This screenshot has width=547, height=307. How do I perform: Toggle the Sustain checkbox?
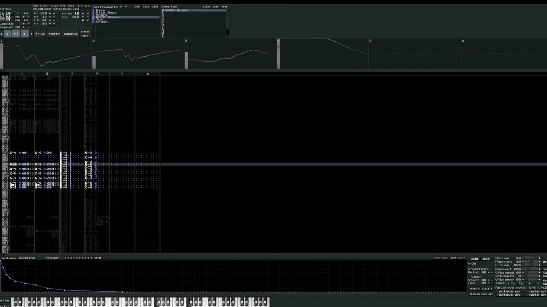coord(469,269)
